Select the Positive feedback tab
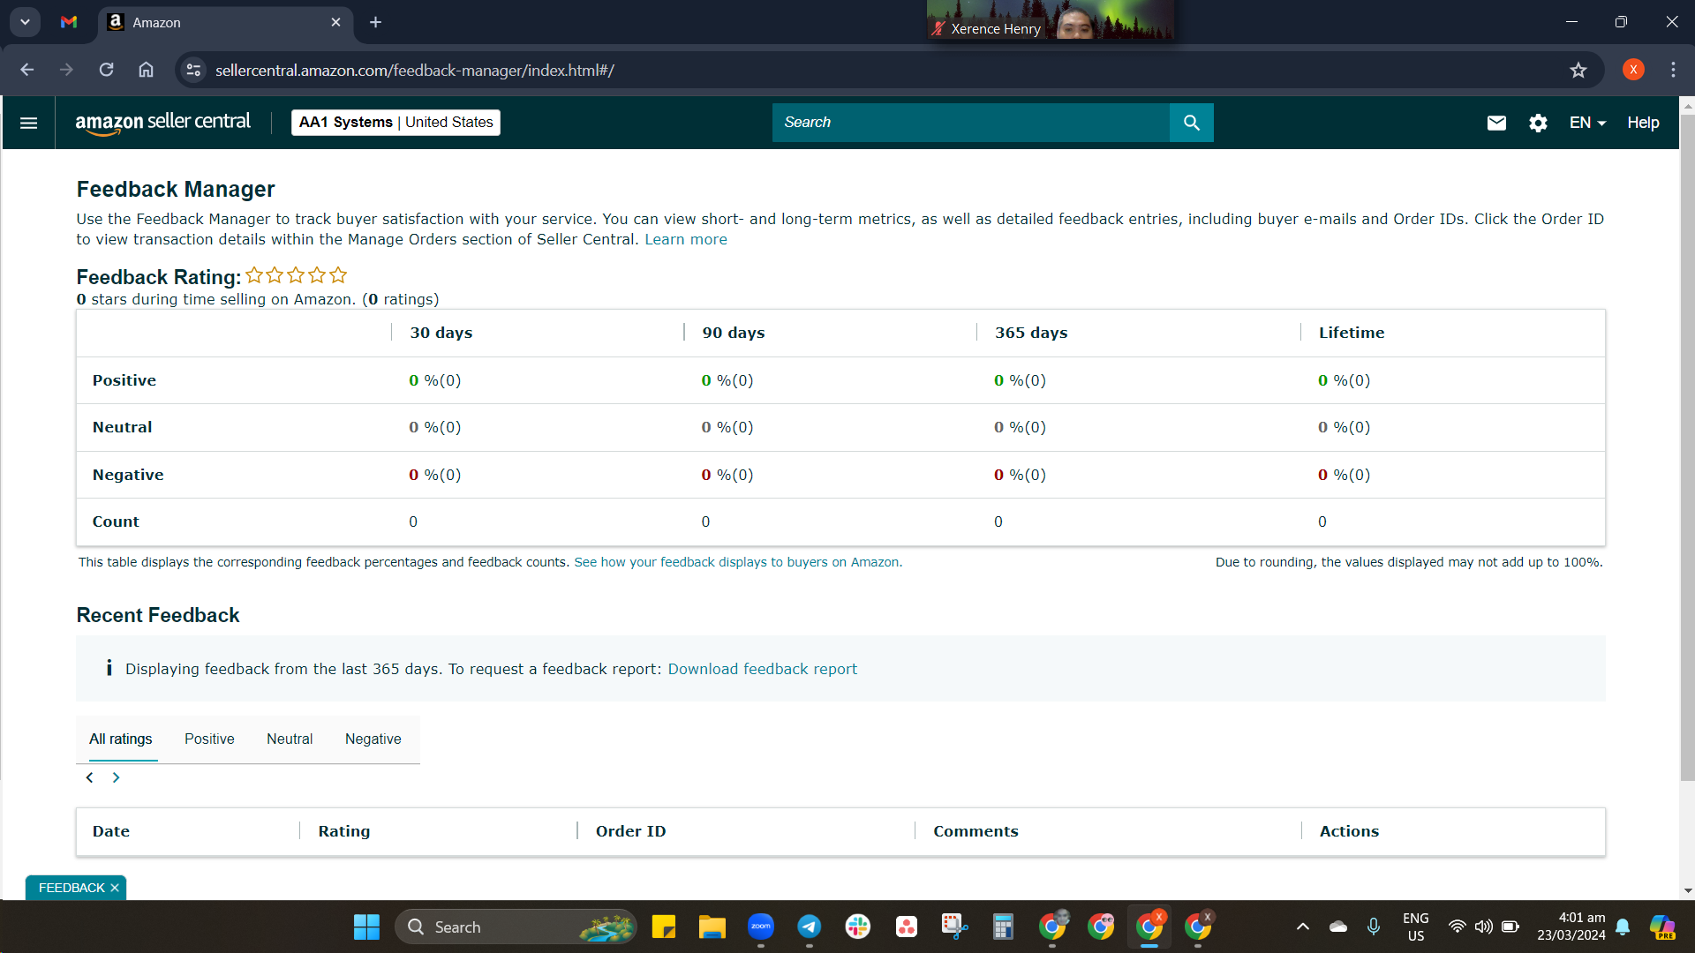Image resolution: width=1695 pixels, height=953 pixels. coord(209,739)
